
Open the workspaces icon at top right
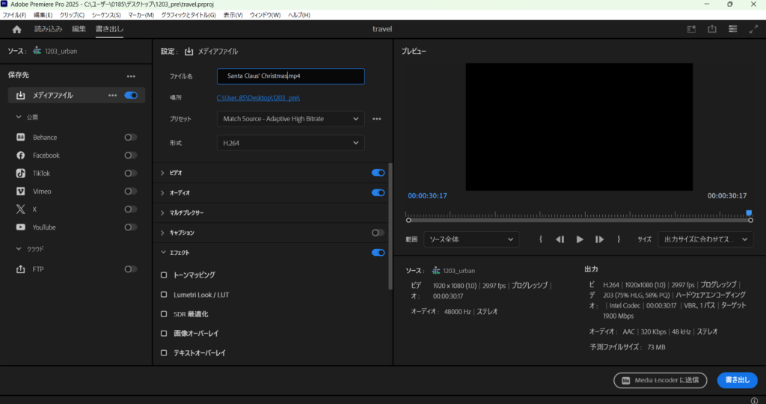click(x=732, y=29)
